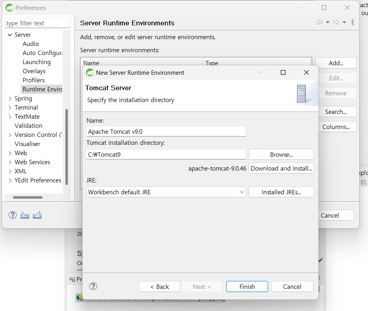
Task: Go back with the Preferences back arrow
Action: point(319,22)
